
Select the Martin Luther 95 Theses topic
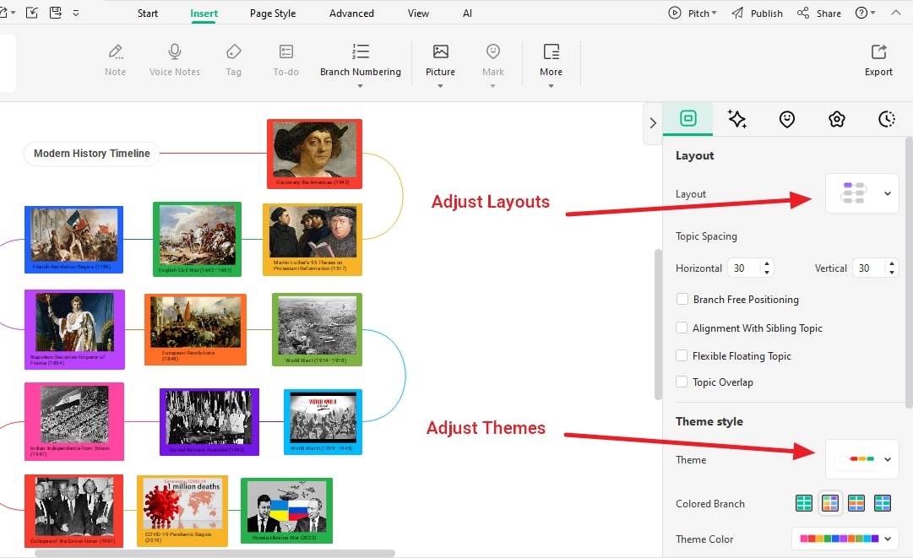(312, 239)
